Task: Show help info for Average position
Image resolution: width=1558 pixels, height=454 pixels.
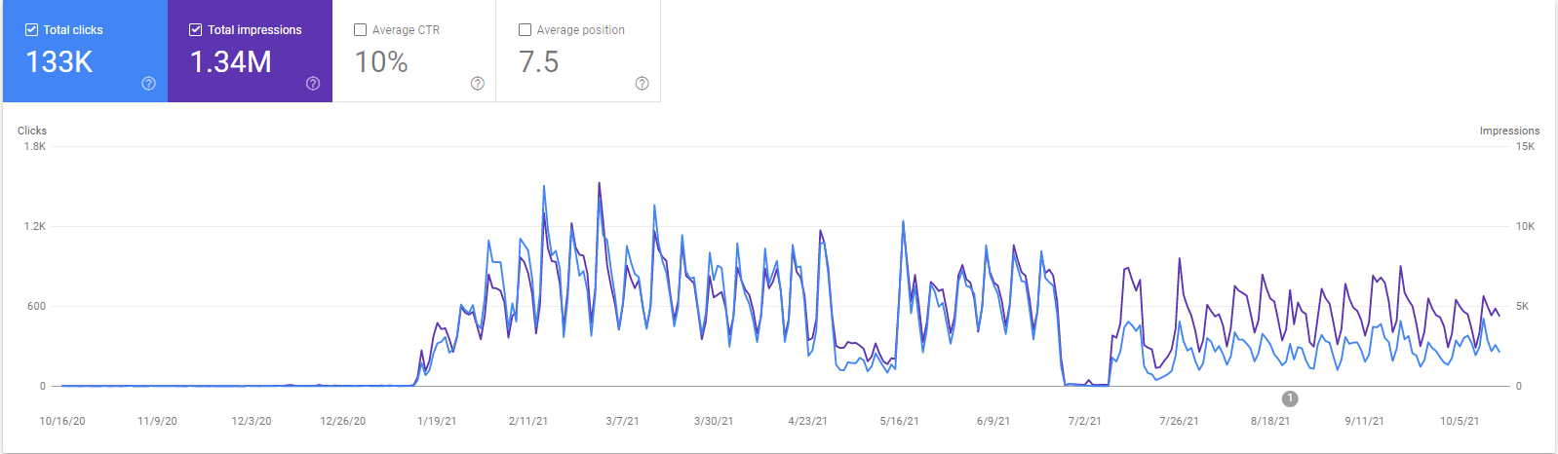Action: (x=642, y=84)
